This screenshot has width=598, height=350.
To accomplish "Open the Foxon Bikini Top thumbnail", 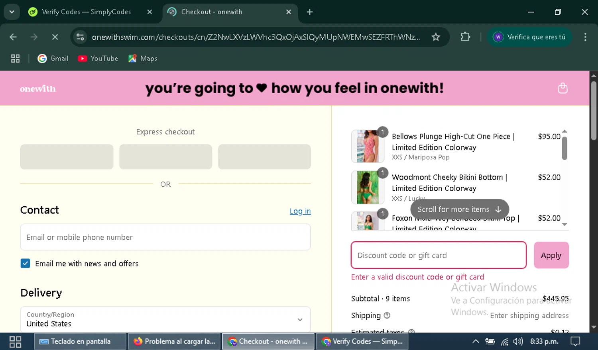I will [x=367, y=221].
